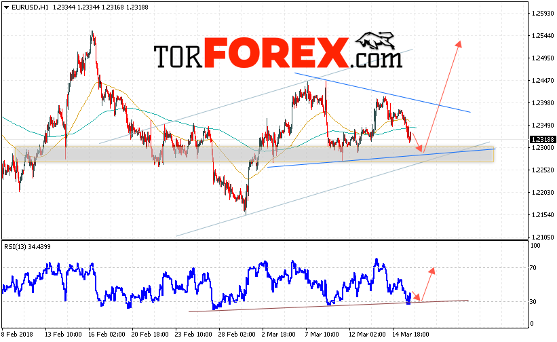Click the 1.21540 price axis label

pyautogui.click(x=543, y=215)
